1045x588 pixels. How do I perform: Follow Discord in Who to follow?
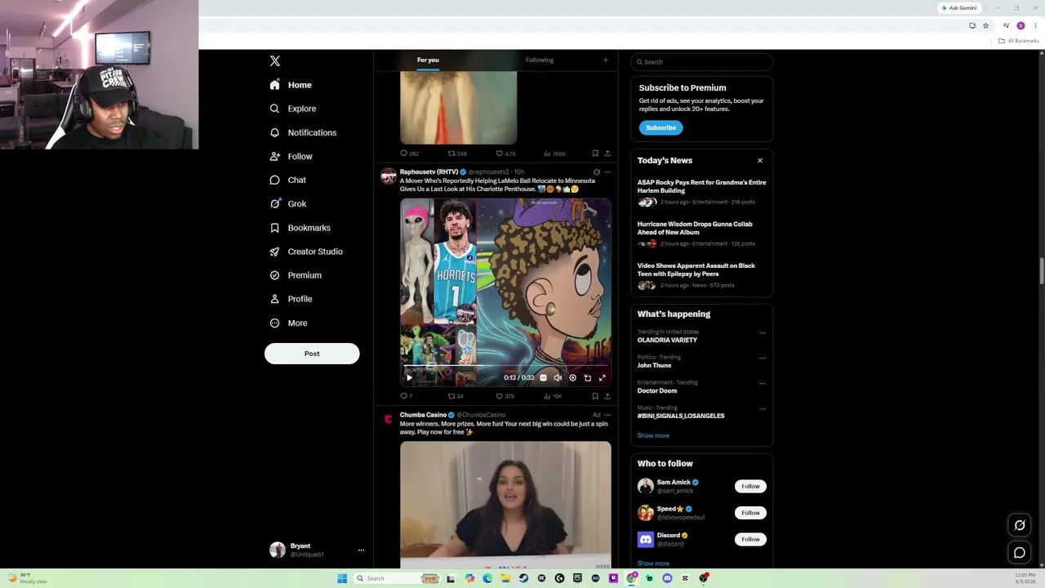point(750,539)
